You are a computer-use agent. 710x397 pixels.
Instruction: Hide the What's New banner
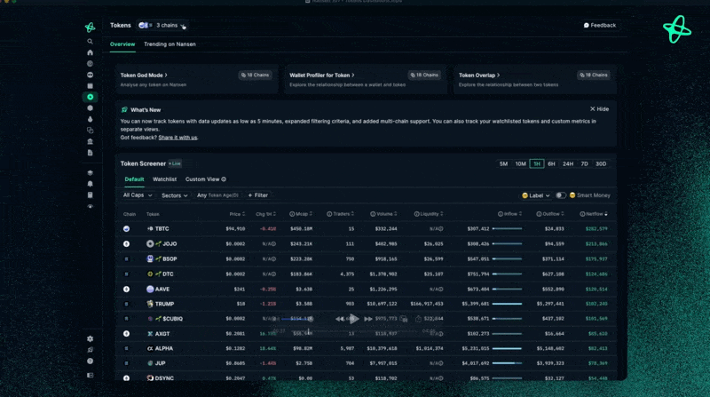pos(599,109)
